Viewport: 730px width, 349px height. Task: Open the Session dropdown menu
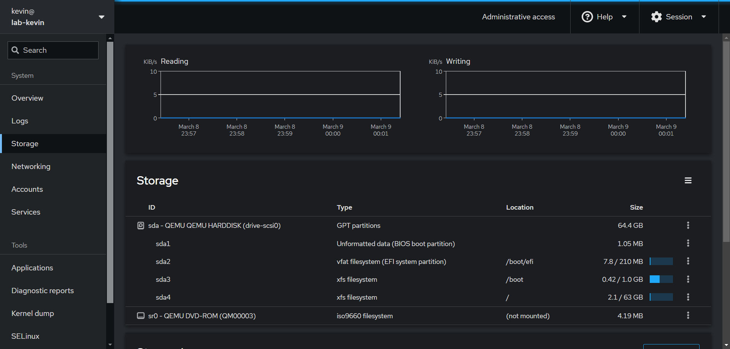(x=678, y=17)
